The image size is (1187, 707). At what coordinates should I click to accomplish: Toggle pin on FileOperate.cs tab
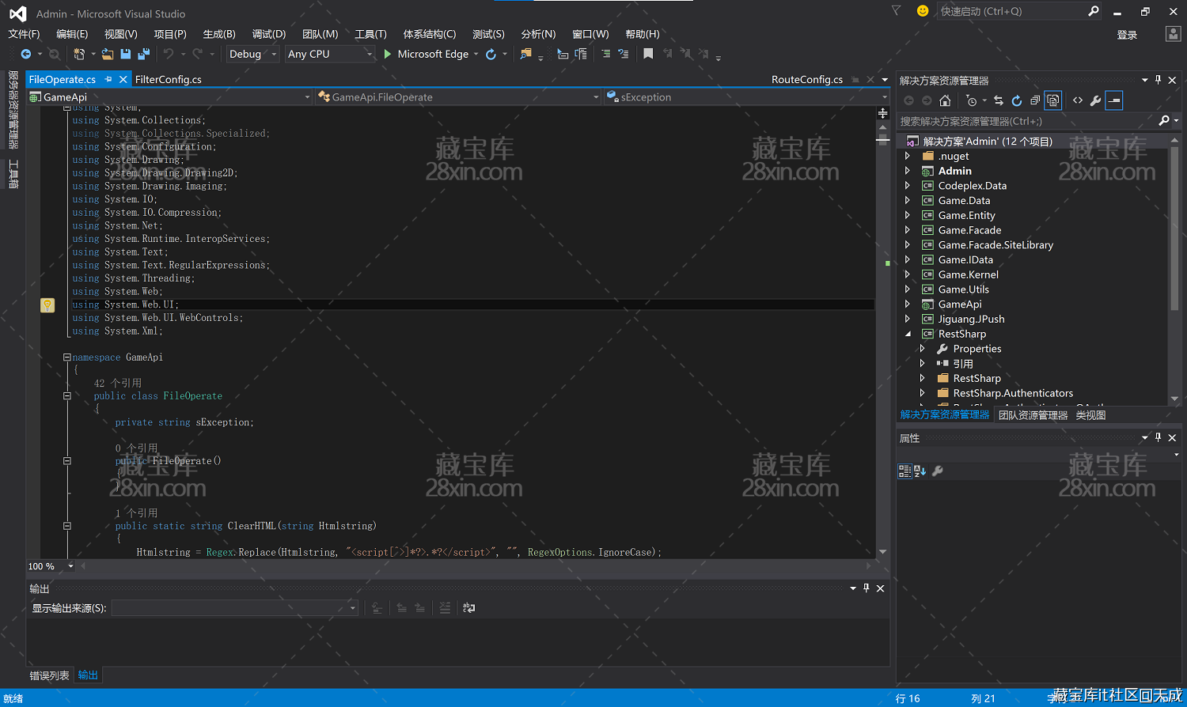click(108, 79)
